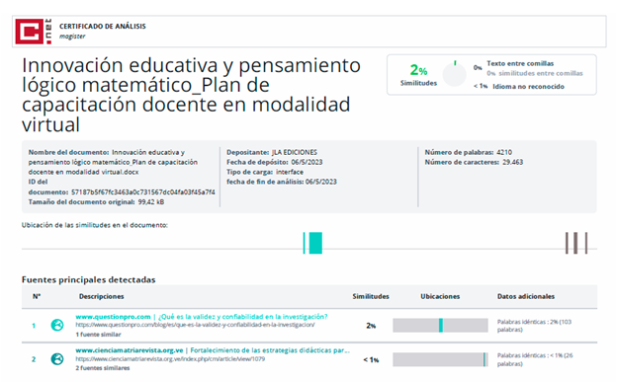
Task: Click the cienciamatriarevista article URL text
Action: pos(170,359)
